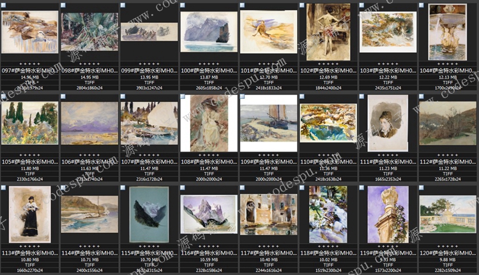Click dimensions text "3903x1247x24"
This screenshot has width=479, height=275.
coord(149,88)
